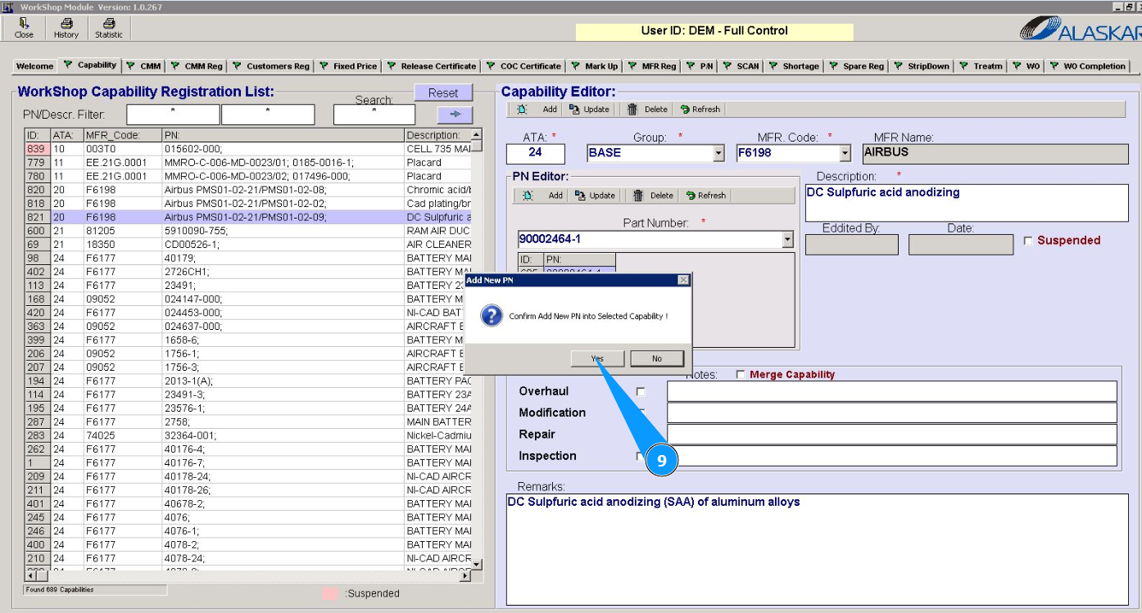This screenshot has width=1142, height=613.
Task: Click the Close toolbar icon
Action: click(24, 28)
